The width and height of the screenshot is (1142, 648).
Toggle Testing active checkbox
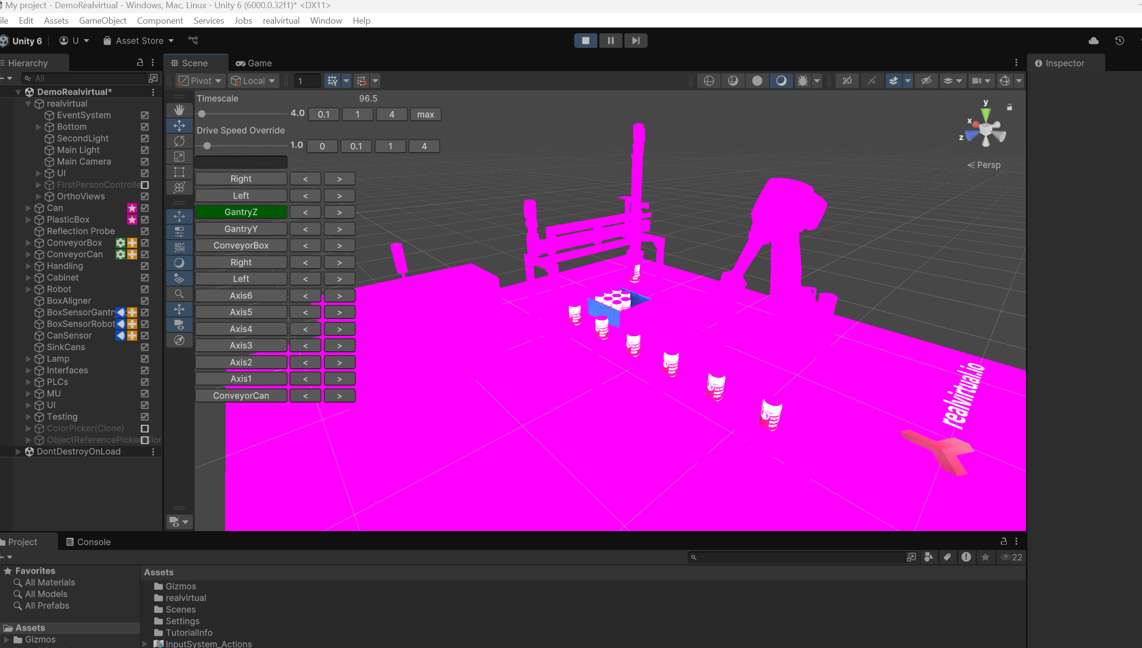click(x=145, y=417)
